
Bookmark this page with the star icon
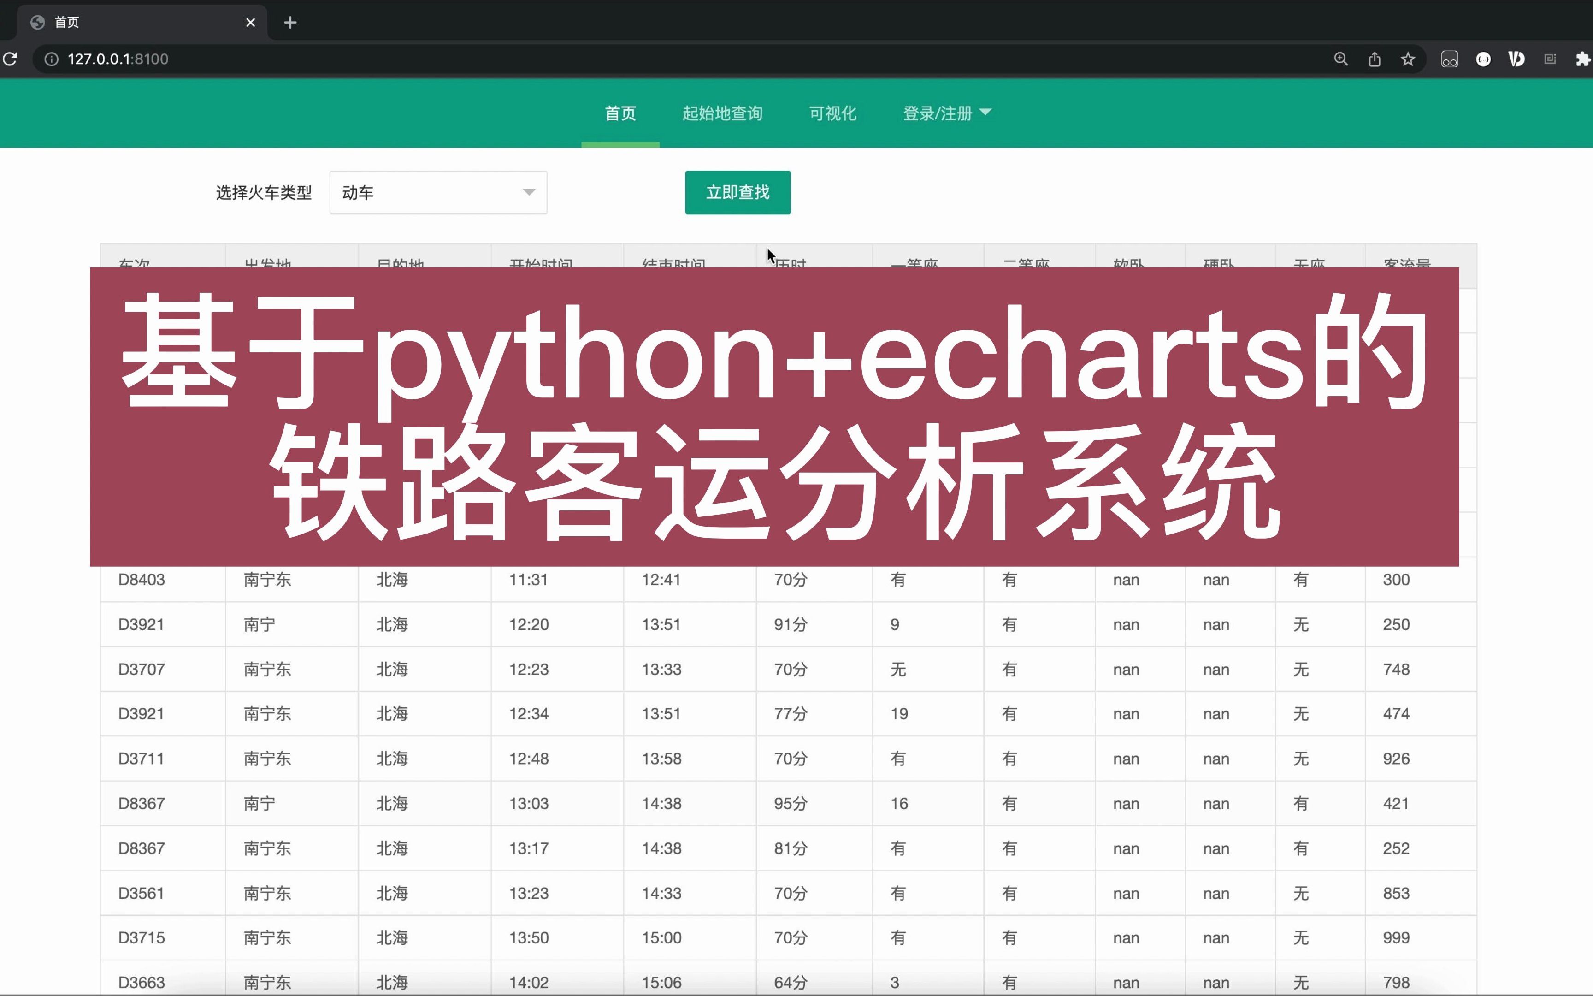(1408, 59)
